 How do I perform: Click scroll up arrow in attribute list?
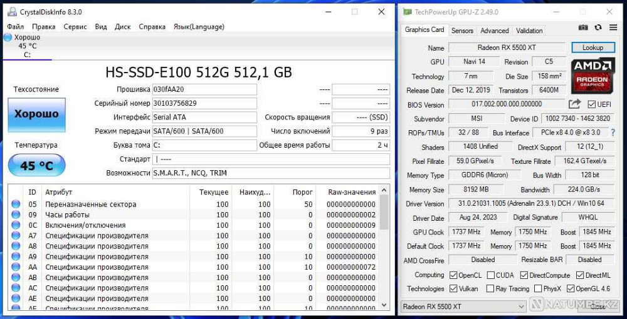(384, 191)
